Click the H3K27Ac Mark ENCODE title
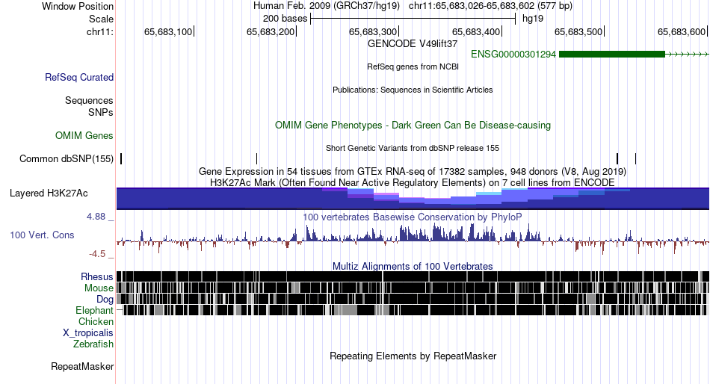The height and width of the screenshot is (384, 710). pyautogui.click(x=413, y=182)
